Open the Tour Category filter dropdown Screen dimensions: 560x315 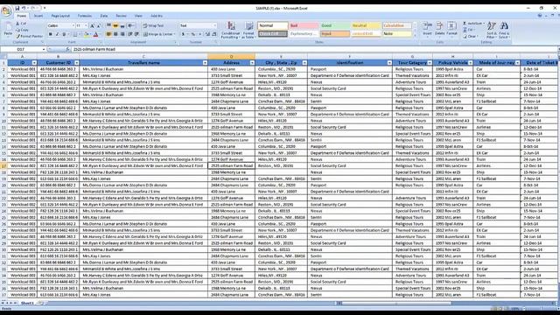coord(430,63)
